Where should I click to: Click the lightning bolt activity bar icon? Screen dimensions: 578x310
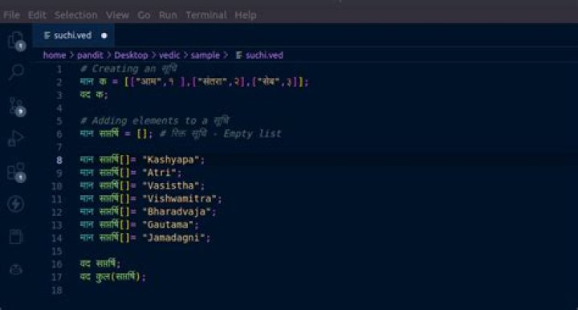tap(16, 204)
